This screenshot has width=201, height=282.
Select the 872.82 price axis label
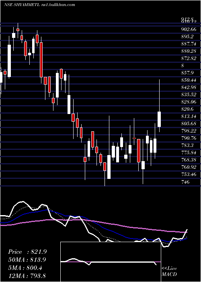(188, 58)
